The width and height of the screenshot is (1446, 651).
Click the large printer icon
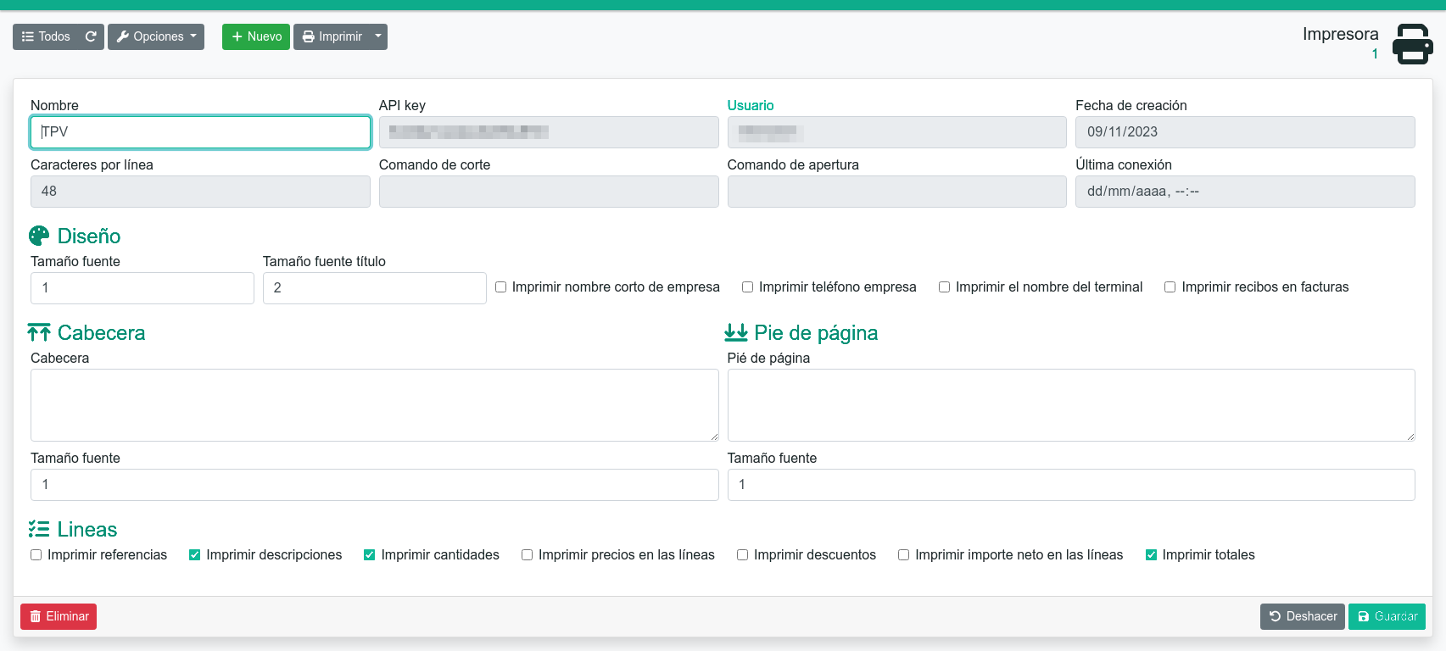click(1412, 44)
